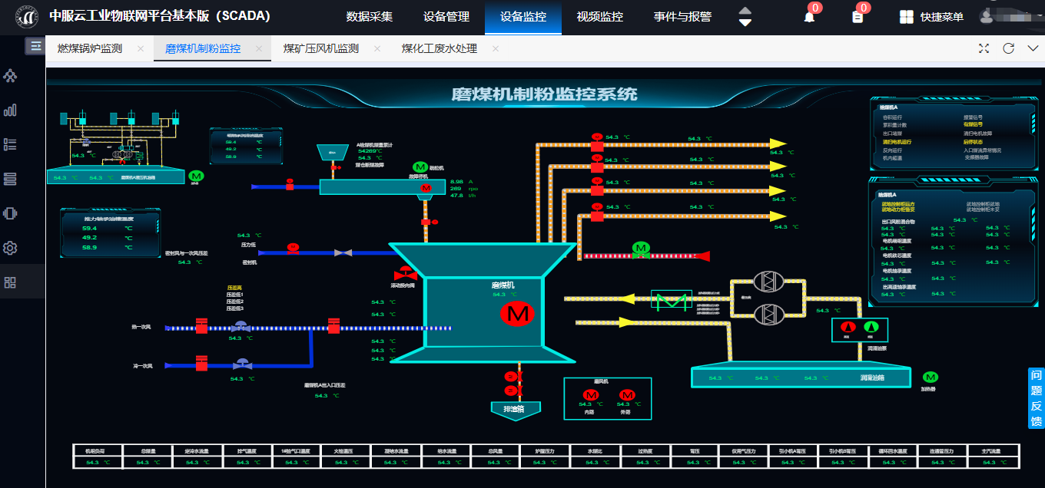
Task: Close the 燃煤锅炉监测 tab
Action: 141,48
